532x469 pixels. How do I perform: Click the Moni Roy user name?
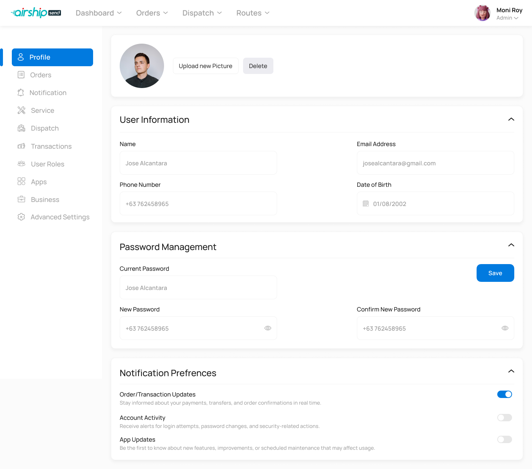click(509, 10)
